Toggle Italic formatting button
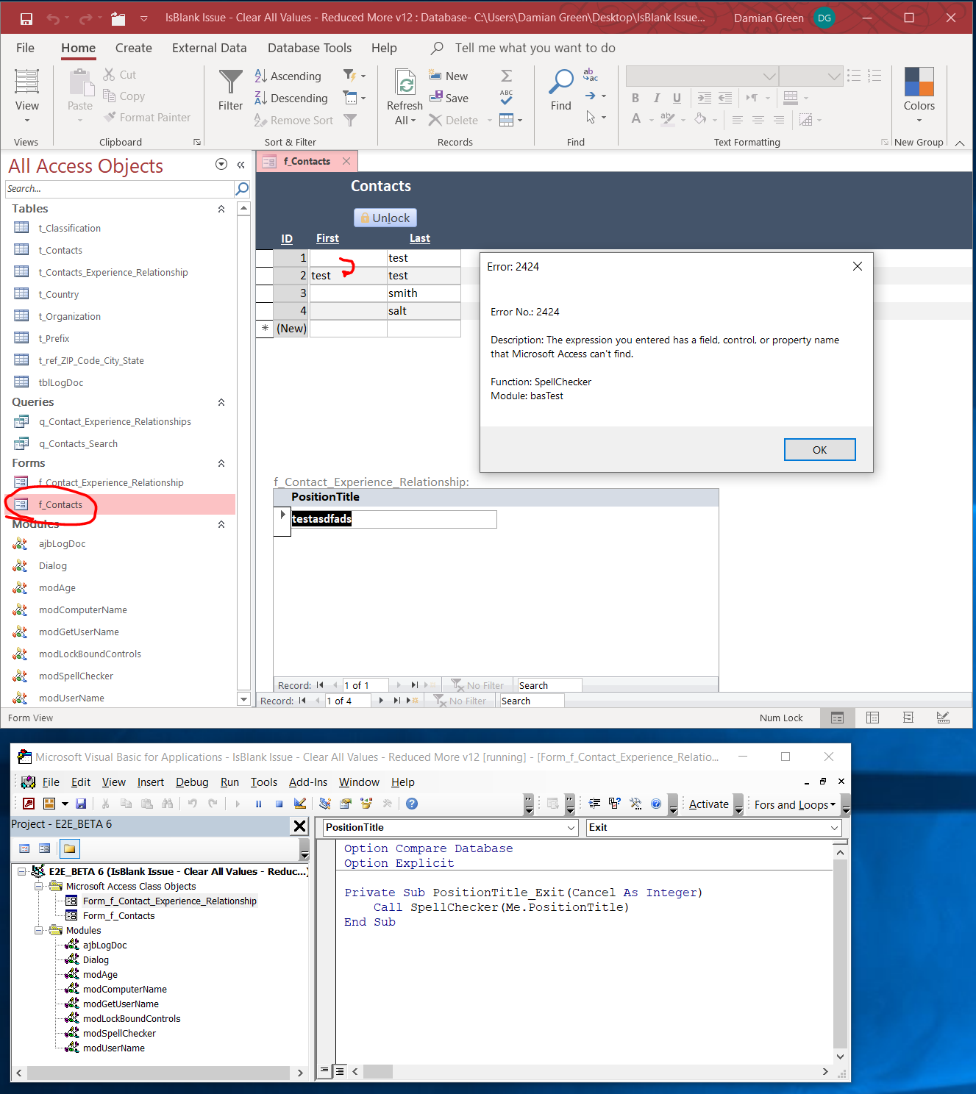The width and height of the screenshot is (976, 1094). point(656,98)
